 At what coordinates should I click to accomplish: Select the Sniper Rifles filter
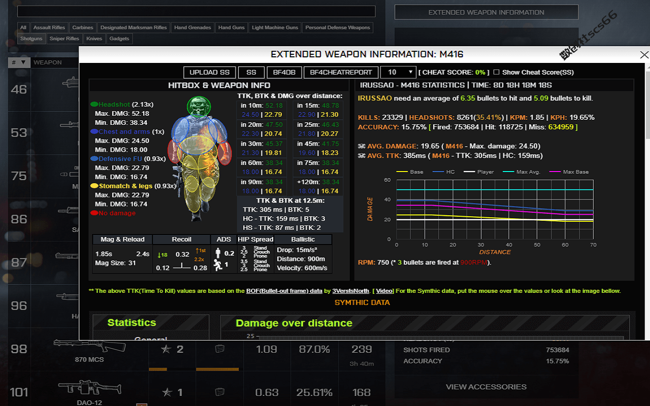[64, 39]
